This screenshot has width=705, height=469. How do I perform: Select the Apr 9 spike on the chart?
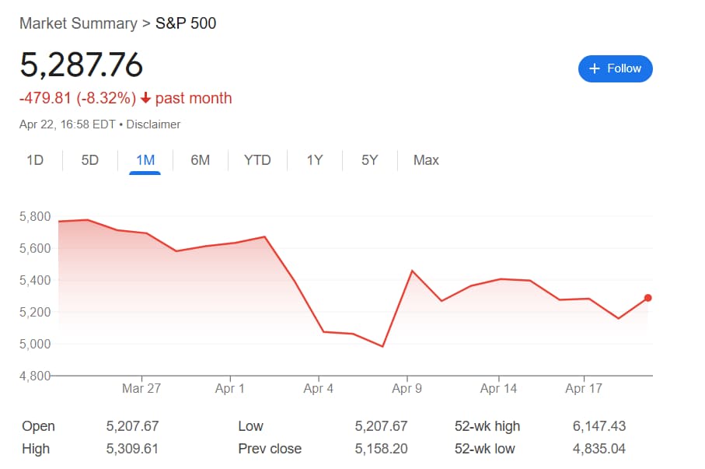tap(413, 271)
